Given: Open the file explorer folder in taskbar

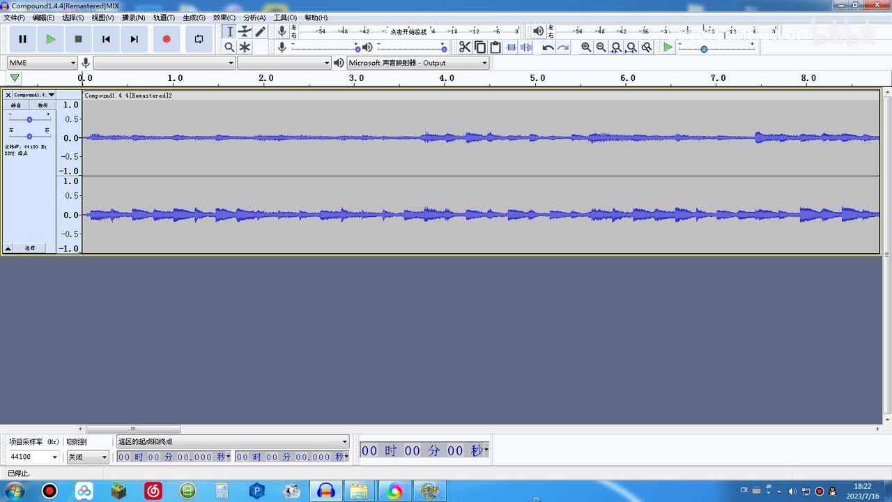Looking at the screenshot, I should click(x=359, y=491).
